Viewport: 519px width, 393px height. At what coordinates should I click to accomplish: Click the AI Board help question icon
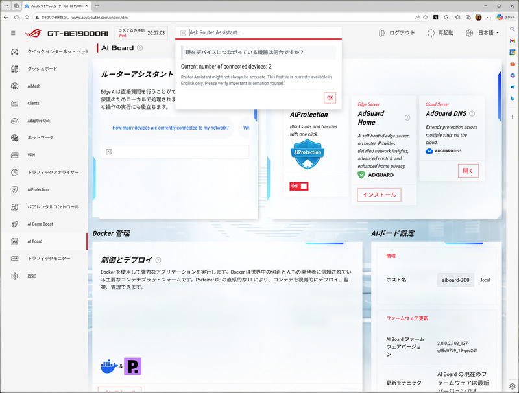click(139, 48)
